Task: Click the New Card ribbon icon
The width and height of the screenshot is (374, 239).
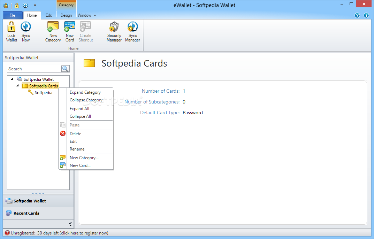Action: (x=69, y=26)
